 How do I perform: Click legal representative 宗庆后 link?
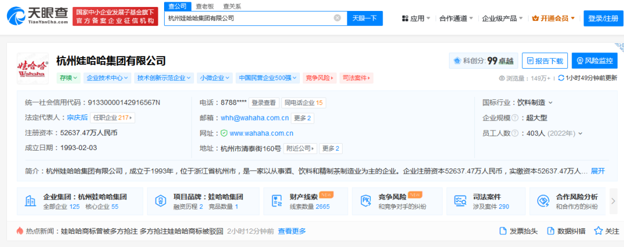77,118
